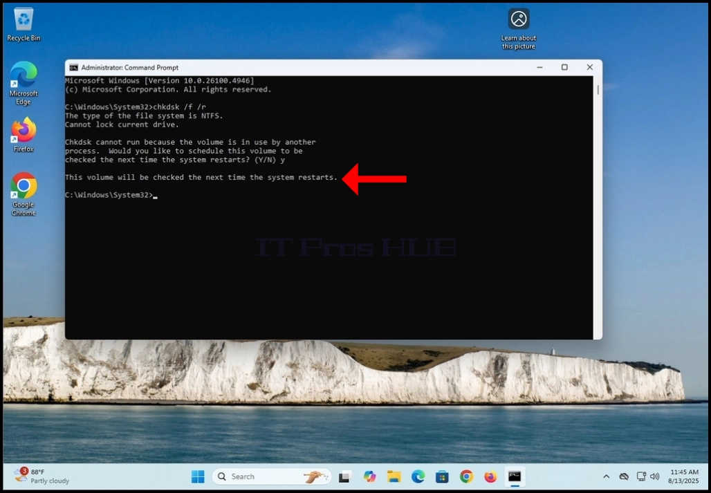711x493 pixels.
Task: Click the 'Microsoft Windows [Version 10.0.26100.4946]' line
Action: point(160,81)
